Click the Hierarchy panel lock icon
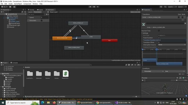Image resolution: width=188 pixels, height=105 pixels. pyautogui.click(x=23, y=10)
